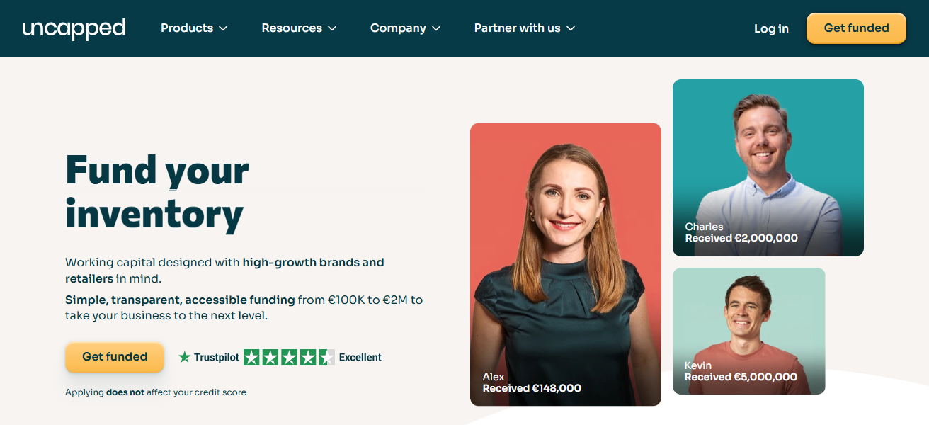Click the Trustpilot star rating graphic
The height and width of the screenshot is (425, 929).
(289, 358)
